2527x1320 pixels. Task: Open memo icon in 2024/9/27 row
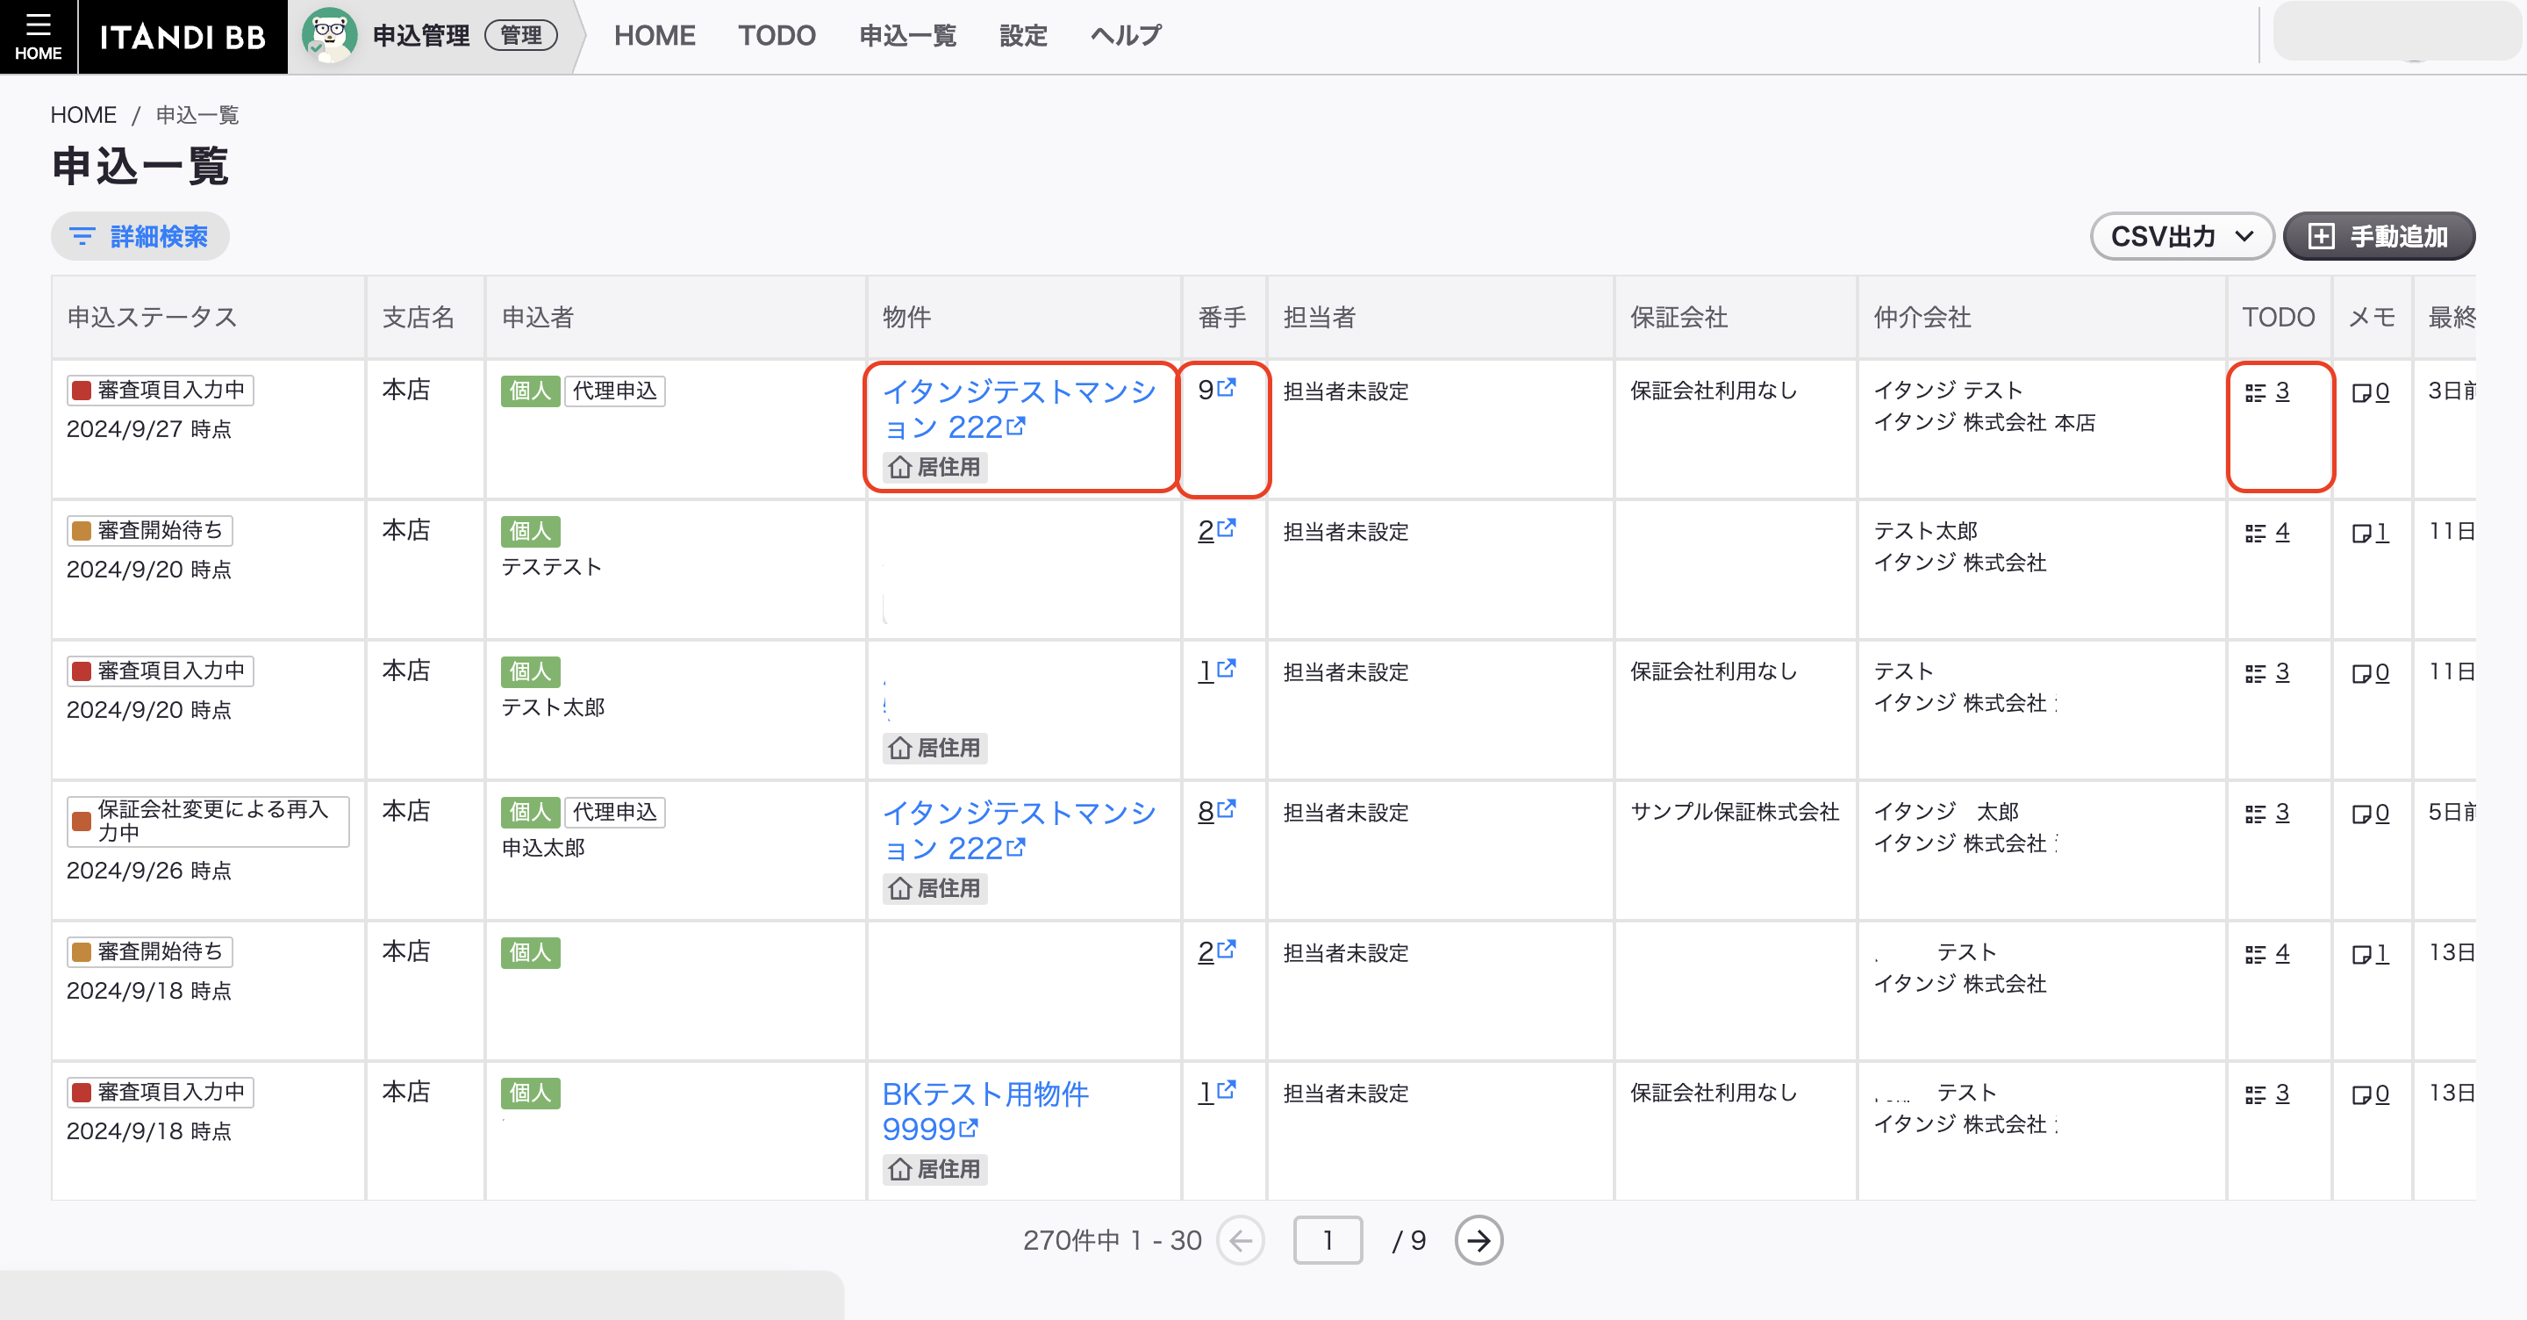(2361, 392)
